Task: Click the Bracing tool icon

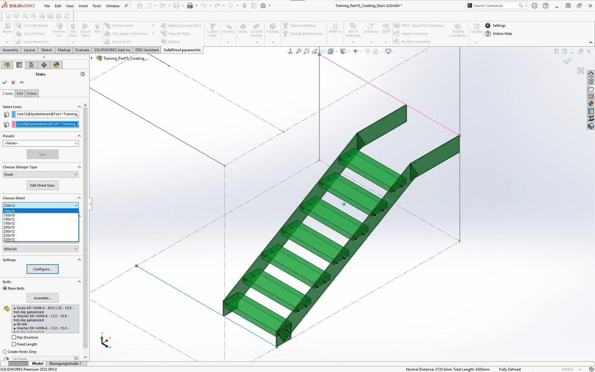Action: [x=229, y=29]
